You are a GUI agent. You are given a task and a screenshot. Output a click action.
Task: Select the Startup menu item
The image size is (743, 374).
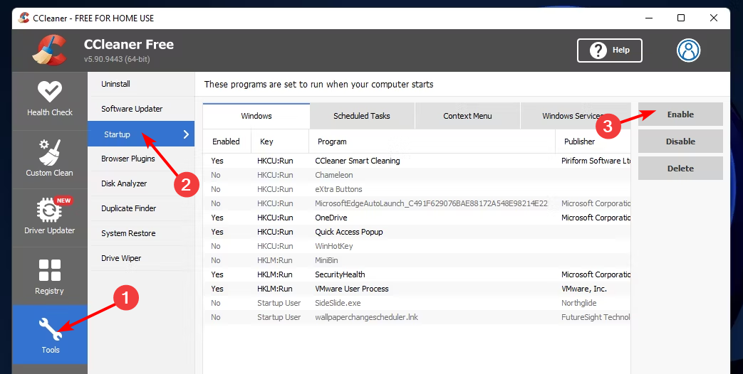(x=141, y=134)
